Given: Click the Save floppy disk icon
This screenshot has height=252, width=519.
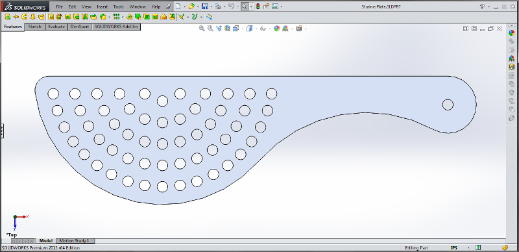Looking at the screenshot, I should pyautogui.click(x=205, y=6).
